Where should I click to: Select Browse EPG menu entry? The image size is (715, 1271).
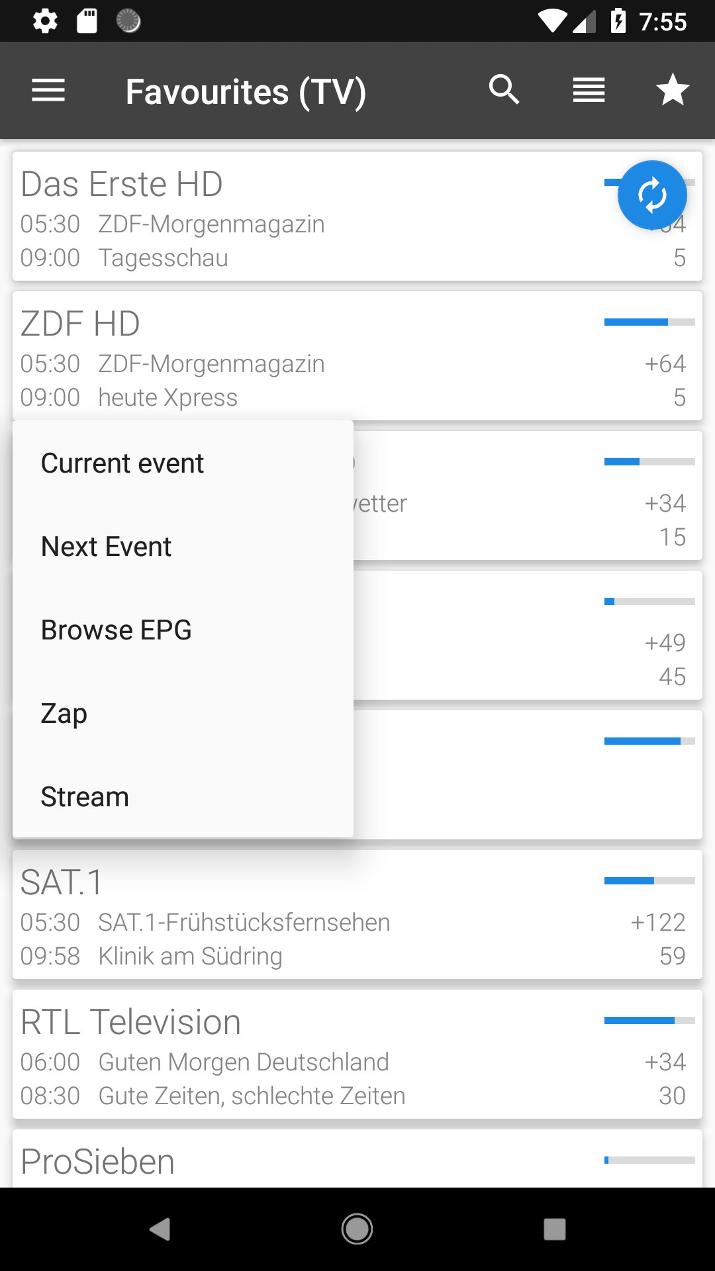point(116,630)
